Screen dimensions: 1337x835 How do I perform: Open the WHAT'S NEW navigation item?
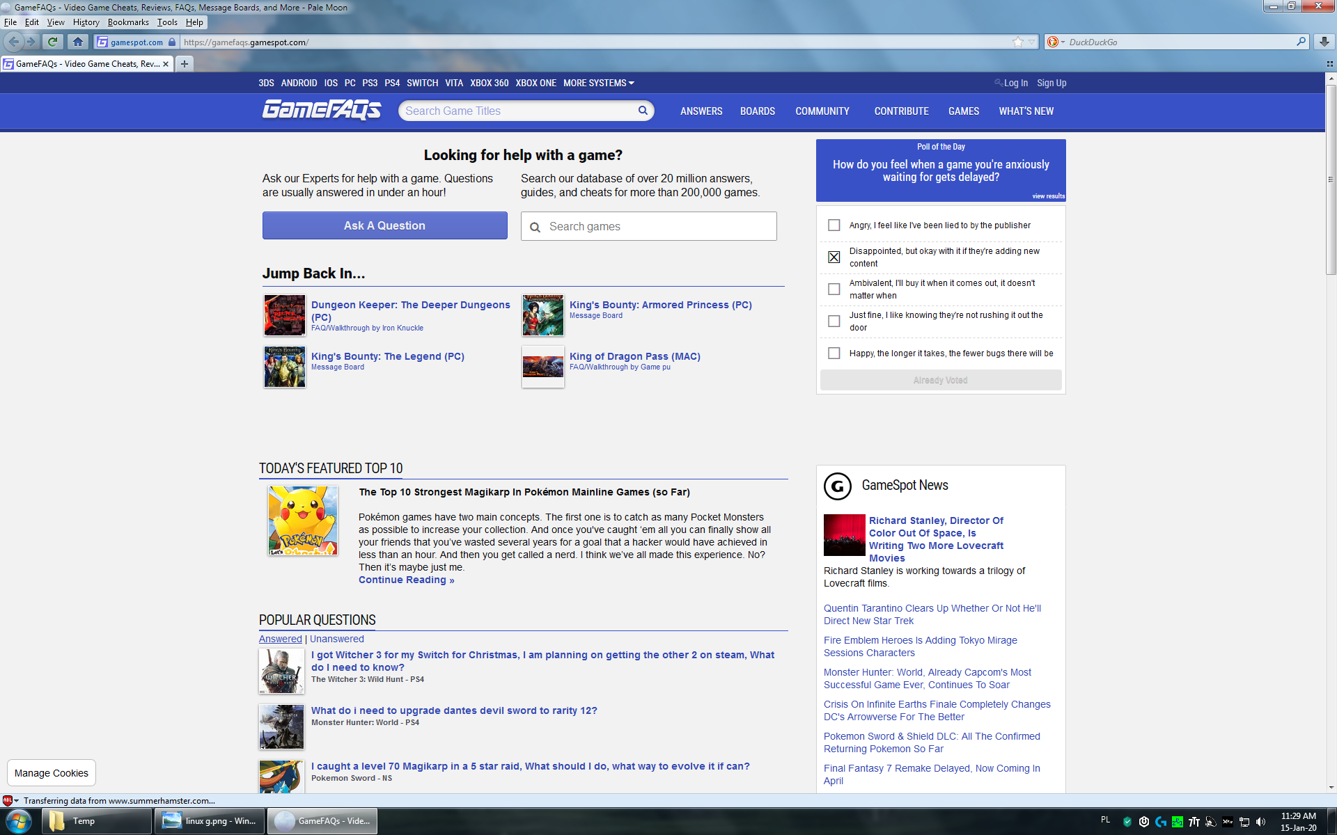[x=1026, y=111]
